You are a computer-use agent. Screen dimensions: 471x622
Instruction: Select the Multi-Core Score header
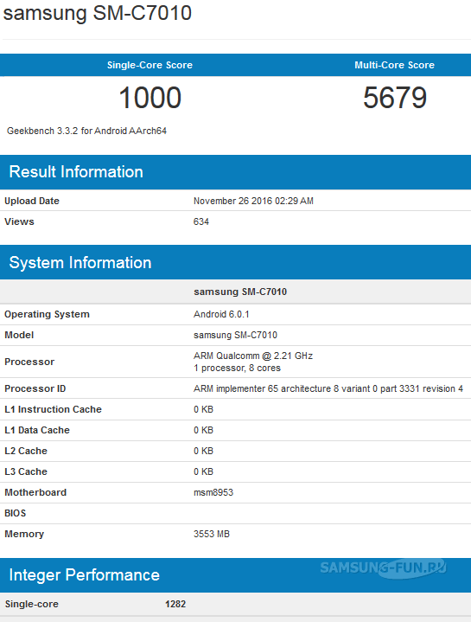[x=395, y=65]
